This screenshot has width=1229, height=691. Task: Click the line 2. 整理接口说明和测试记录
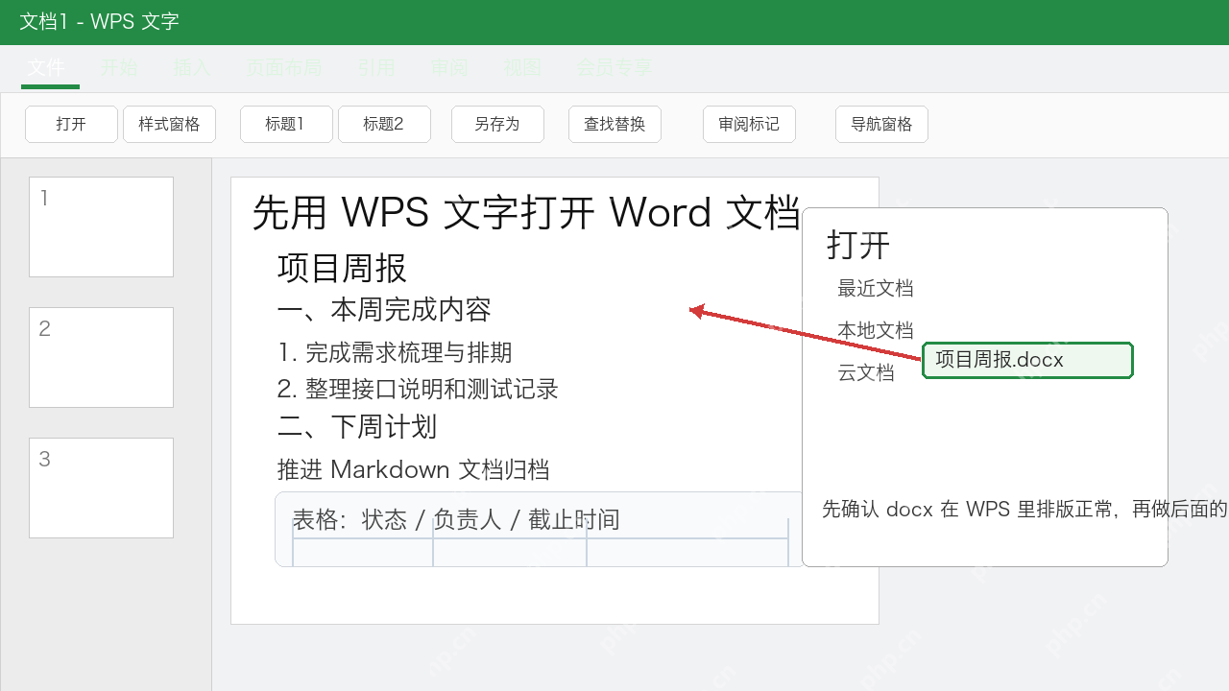[418, 389]
